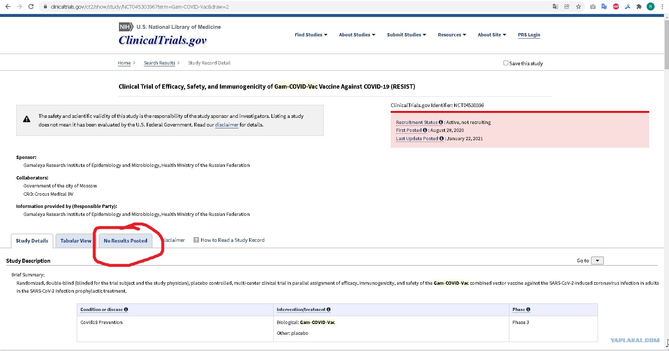Viewport: 669px width, 351px height.
Task: Open the camera screenshot extension
Action: coord(593,6)
